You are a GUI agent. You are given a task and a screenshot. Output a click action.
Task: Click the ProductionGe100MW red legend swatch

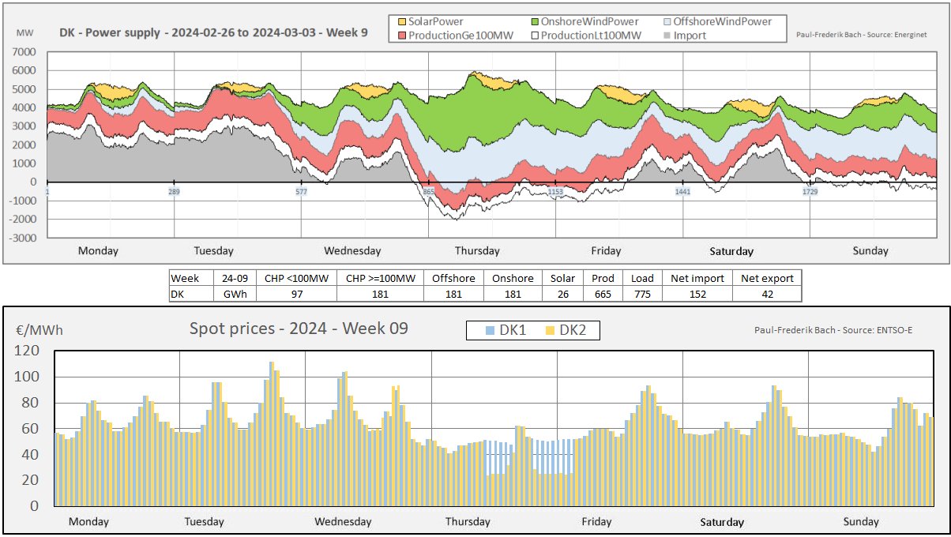pos(402,35)
